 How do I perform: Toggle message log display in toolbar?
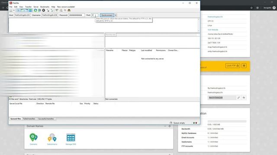coord(18,10)
